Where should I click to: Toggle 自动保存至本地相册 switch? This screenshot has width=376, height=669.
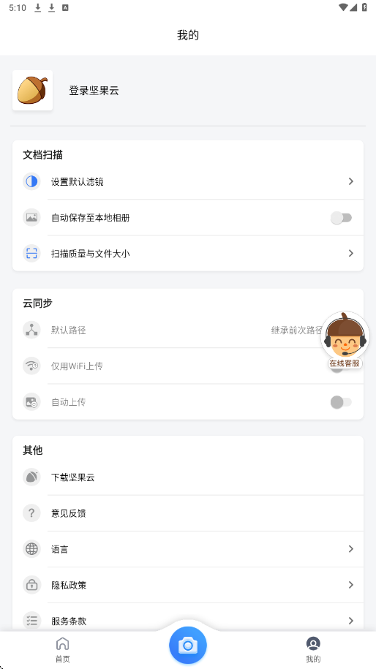coord(341,218)
